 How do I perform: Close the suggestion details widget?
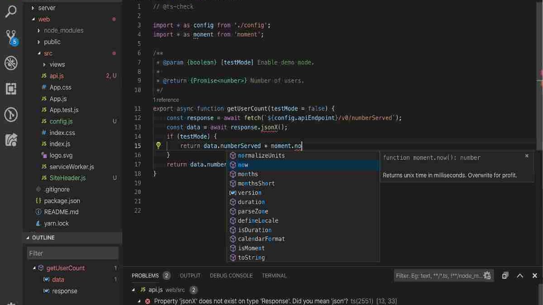pyautogui.click(x=527, y=156)
